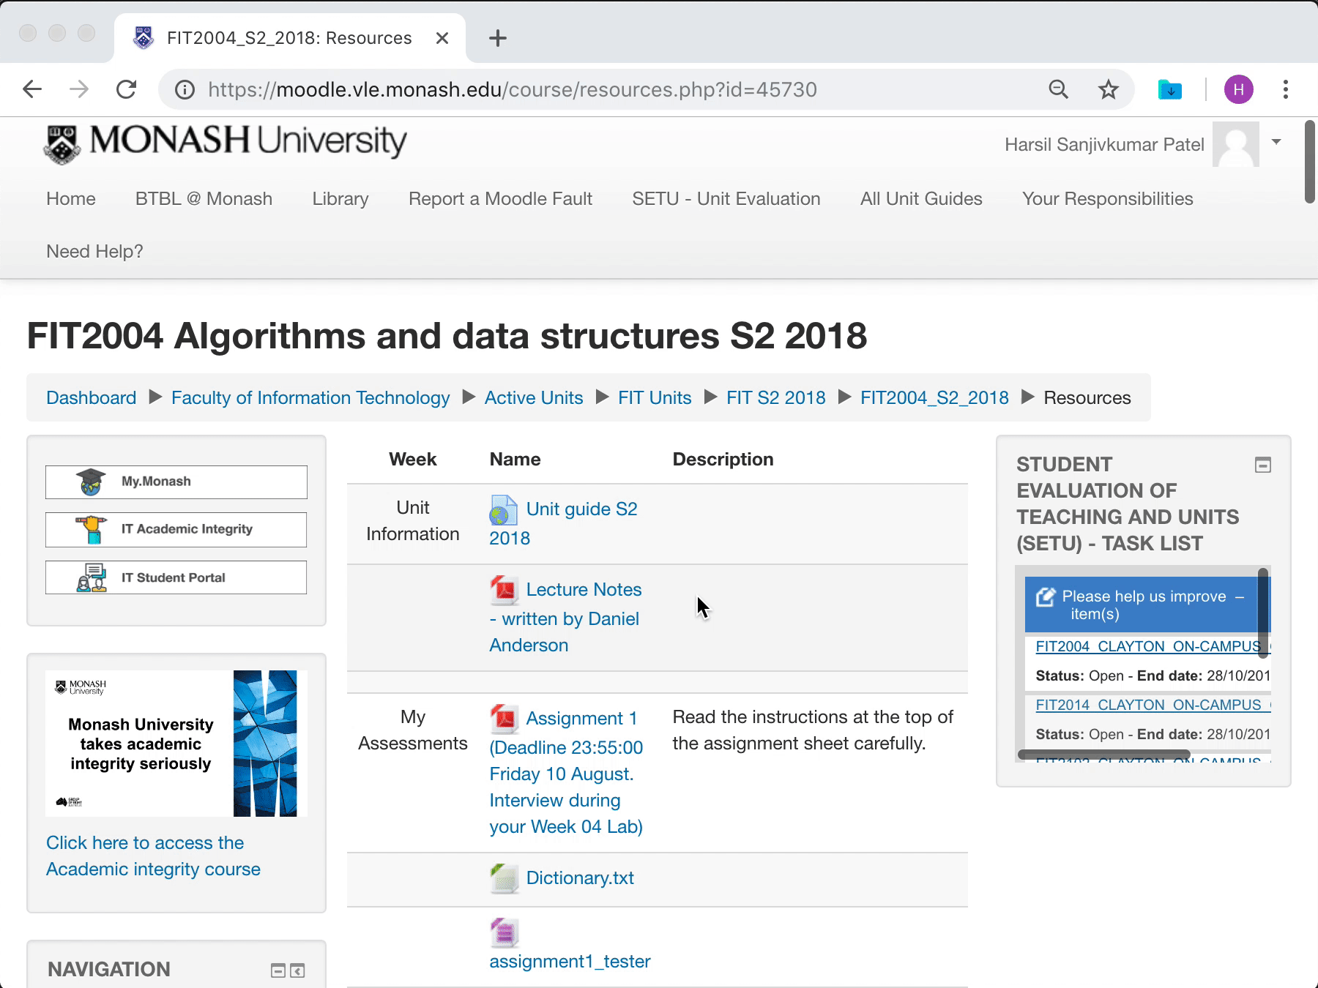Click the blue download folder extension icon

tap(1169, 89)
